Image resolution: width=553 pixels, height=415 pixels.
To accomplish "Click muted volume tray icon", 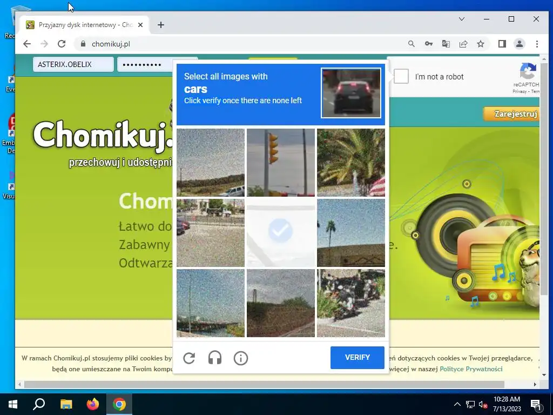I will pos(483,404).
